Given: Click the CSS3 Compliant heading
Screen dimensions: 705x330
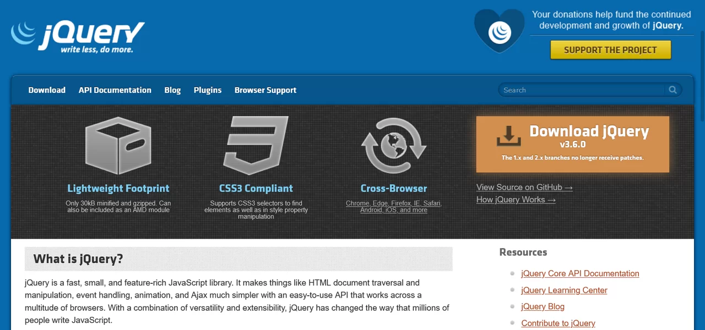Looking at the screenshot, I should click(x=256, y=188).
